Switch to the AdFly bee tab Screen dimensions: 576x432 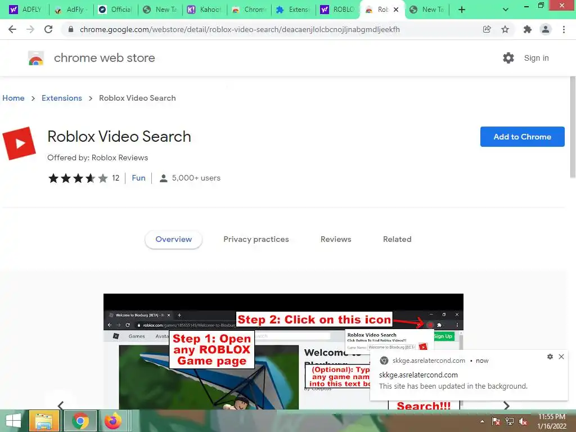pos(70,10)
